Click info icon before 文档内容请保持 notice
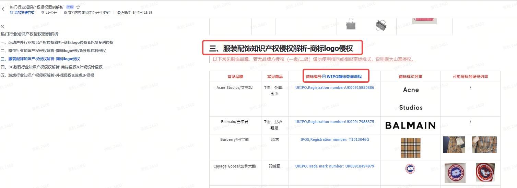The width and height of the screenshot is (517, 188). pyautogui.click(x=65, y=13)
